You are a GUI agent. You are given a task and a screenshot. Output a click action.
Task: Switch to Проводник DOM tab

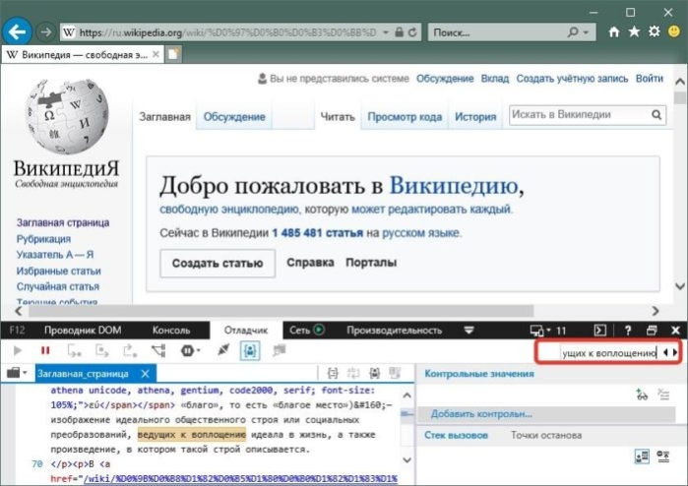[83, 331]
